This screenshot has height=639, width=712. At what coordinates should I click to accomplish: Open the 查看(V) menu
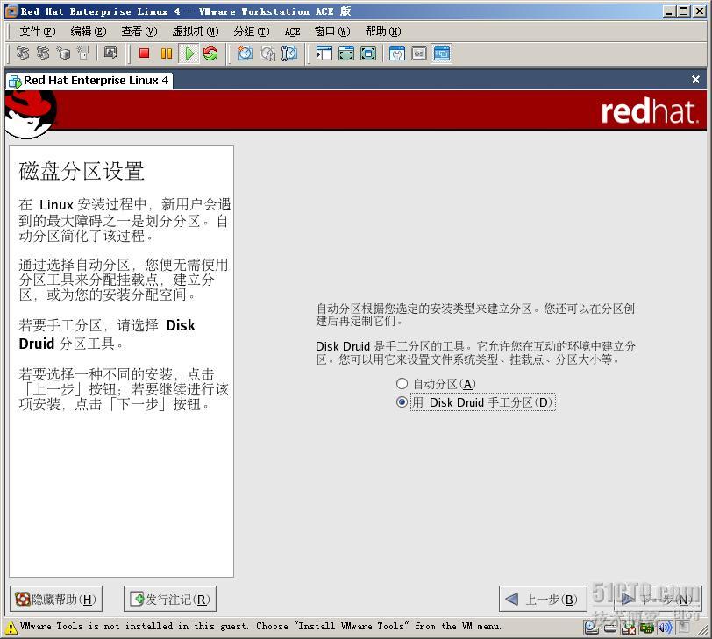[x=139, y=32]
